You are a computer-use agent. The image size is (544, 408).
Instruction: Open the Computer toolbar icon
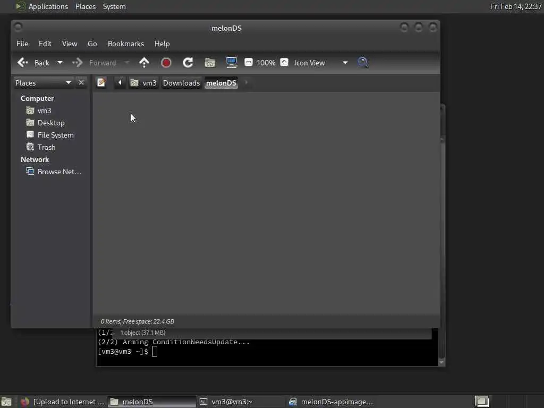pos(232,63)
